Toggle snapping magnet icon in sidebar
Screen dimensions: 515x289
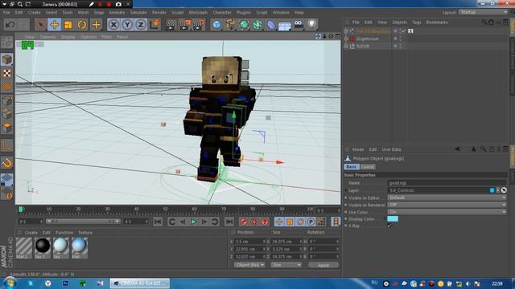(x=7, y=163)
